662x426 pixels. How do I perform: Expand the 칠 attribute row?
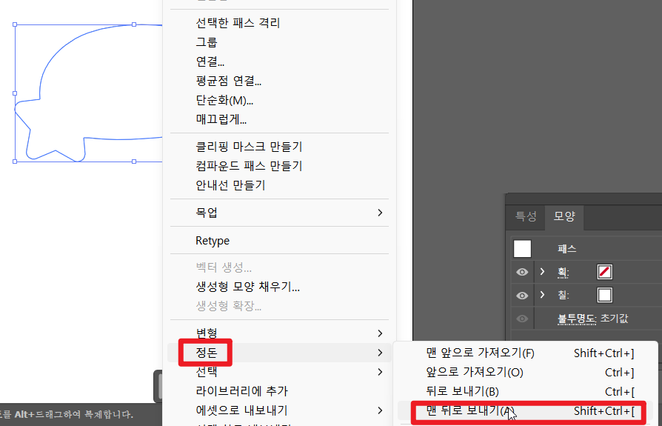(x=543, y=294)
